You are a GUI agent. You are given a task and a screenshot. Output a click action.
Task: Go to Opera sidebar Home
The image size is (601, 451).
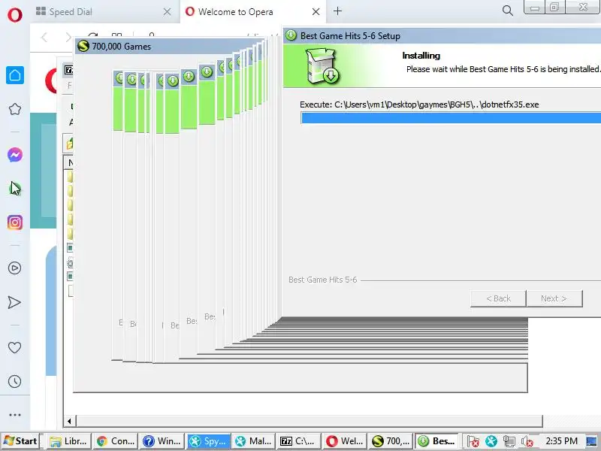15,74
